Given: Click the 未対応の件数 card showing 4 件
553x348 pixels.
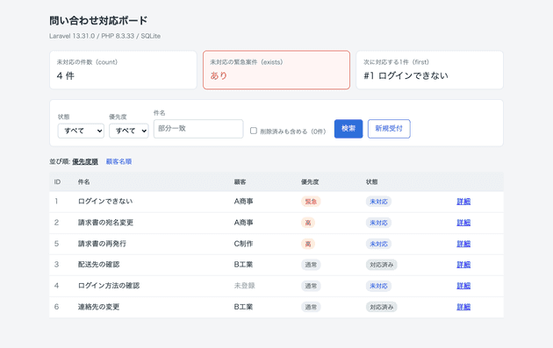Looking at the screenshot, I should click(123, 70).
